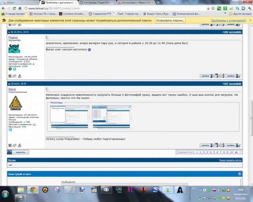253x202 pixels.
Task: Open the Windows Start menu
Action: 5,194
